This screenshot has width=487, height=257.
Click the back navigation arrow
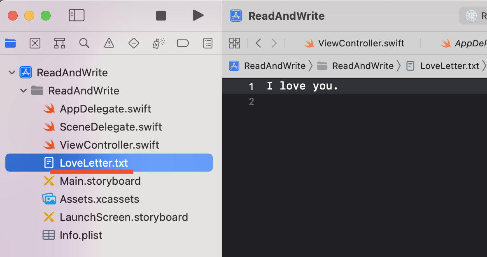coord(258,43)
